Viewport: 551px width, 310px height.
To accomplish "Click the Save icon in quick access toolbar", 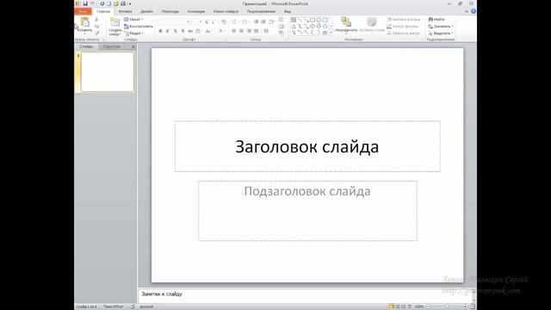I will 85,3.
